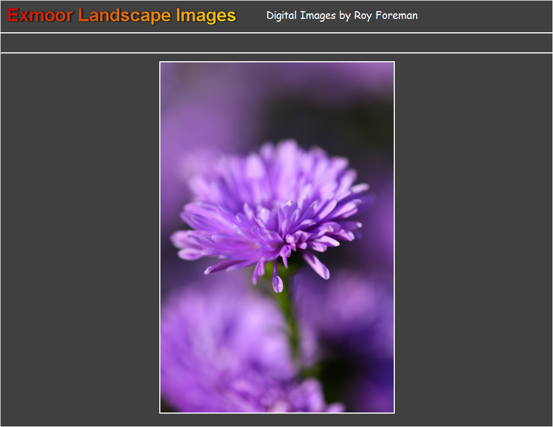Click the word 'Images' in the orange heading
The image size is (553, 427).
point(205,16)
